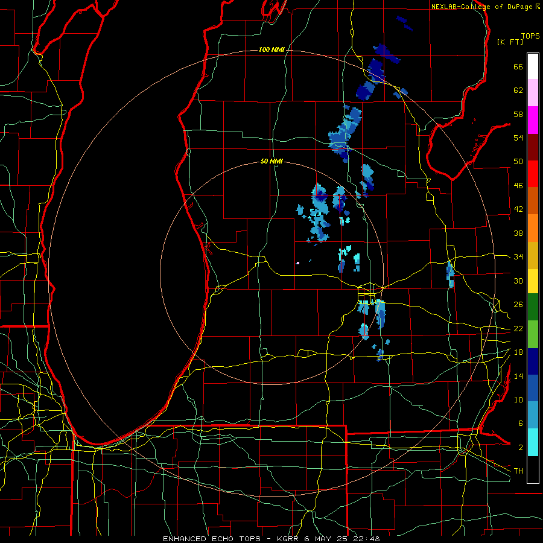
Task: Click the "10" legend value
Action: (x=518, y=399)
